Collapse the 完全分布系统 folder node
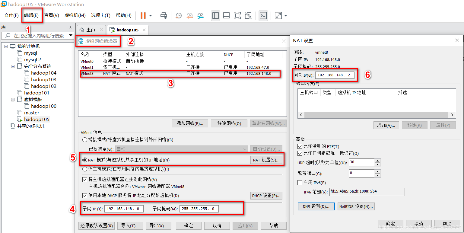464x233 pixels. tap(13, 66)
